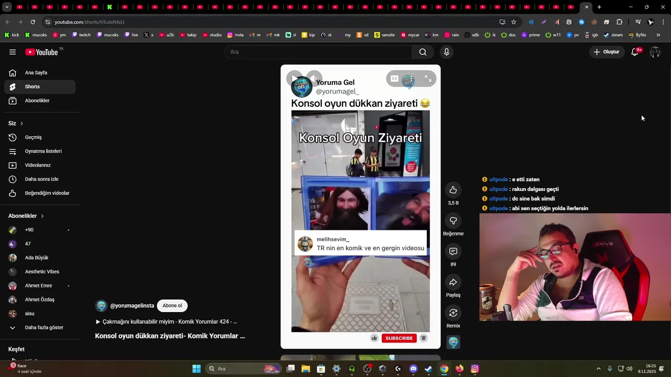Screen dimensions: 671x377
Task: Open Steam from the taskbar
Action: [x=428, y=369]
